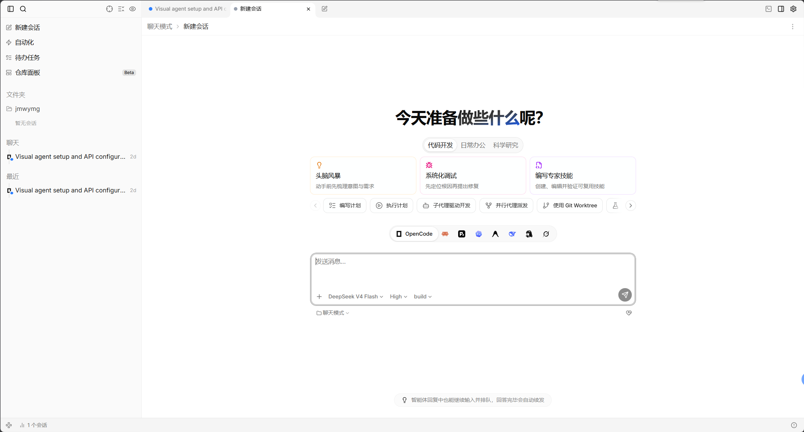Click the 使用 Git Worktree chip
Image resolution: width=804 pixels, height=432 pixels.
point(570,206)
